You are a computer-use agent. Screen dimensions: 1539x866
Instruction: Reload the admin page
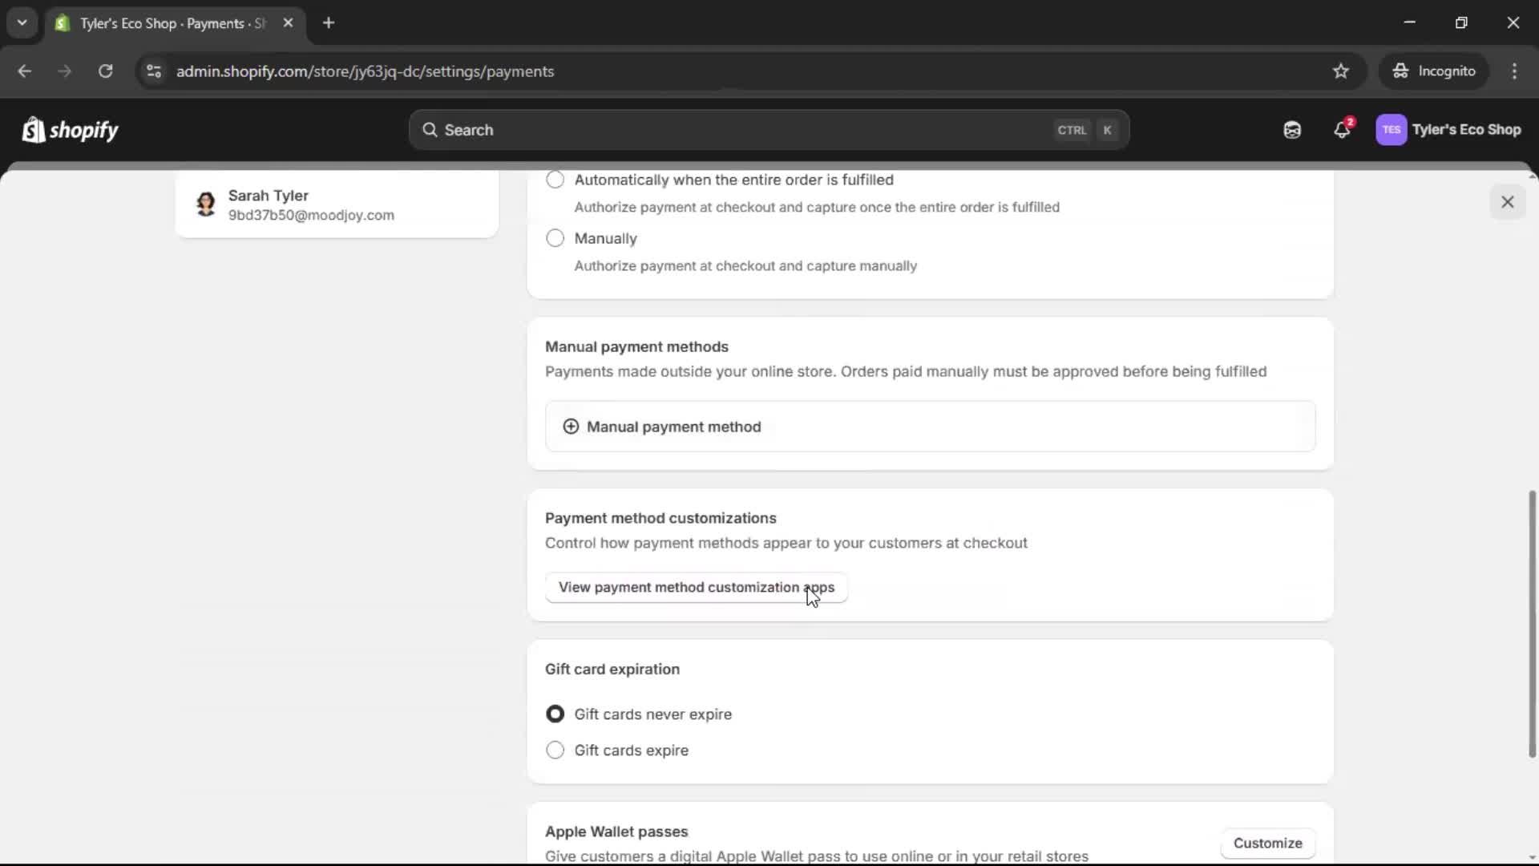tap(105, 71)
